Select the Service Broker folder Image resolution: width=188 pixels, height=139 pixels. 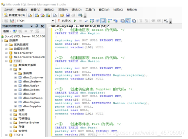pos(29,123)
